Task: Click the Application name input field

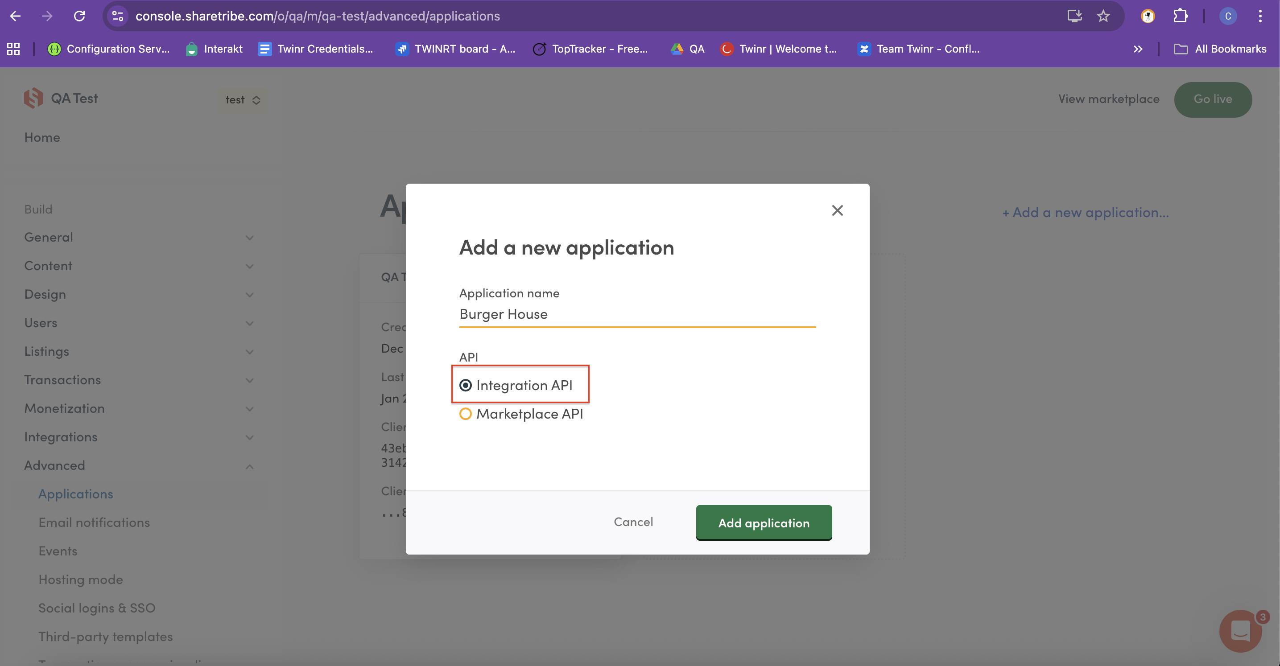Action: [637, 314]
